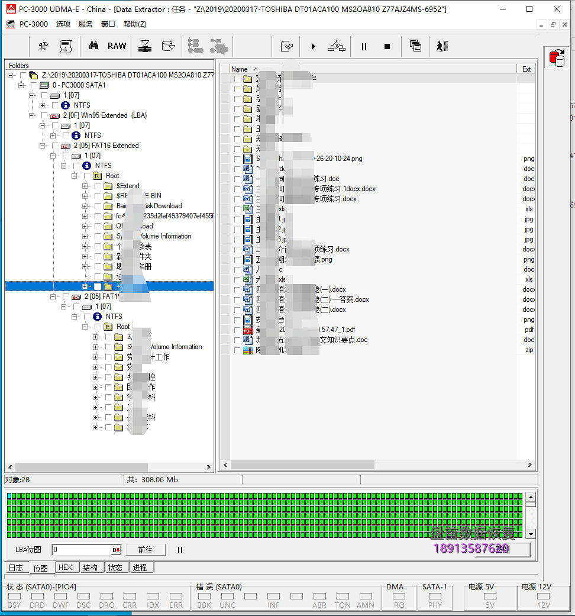Image resolution: width=575 pixels, height=616 pixels.
Task: Click the sector map toolbar icon left of the disk icon
Action: tap(145, 46)
